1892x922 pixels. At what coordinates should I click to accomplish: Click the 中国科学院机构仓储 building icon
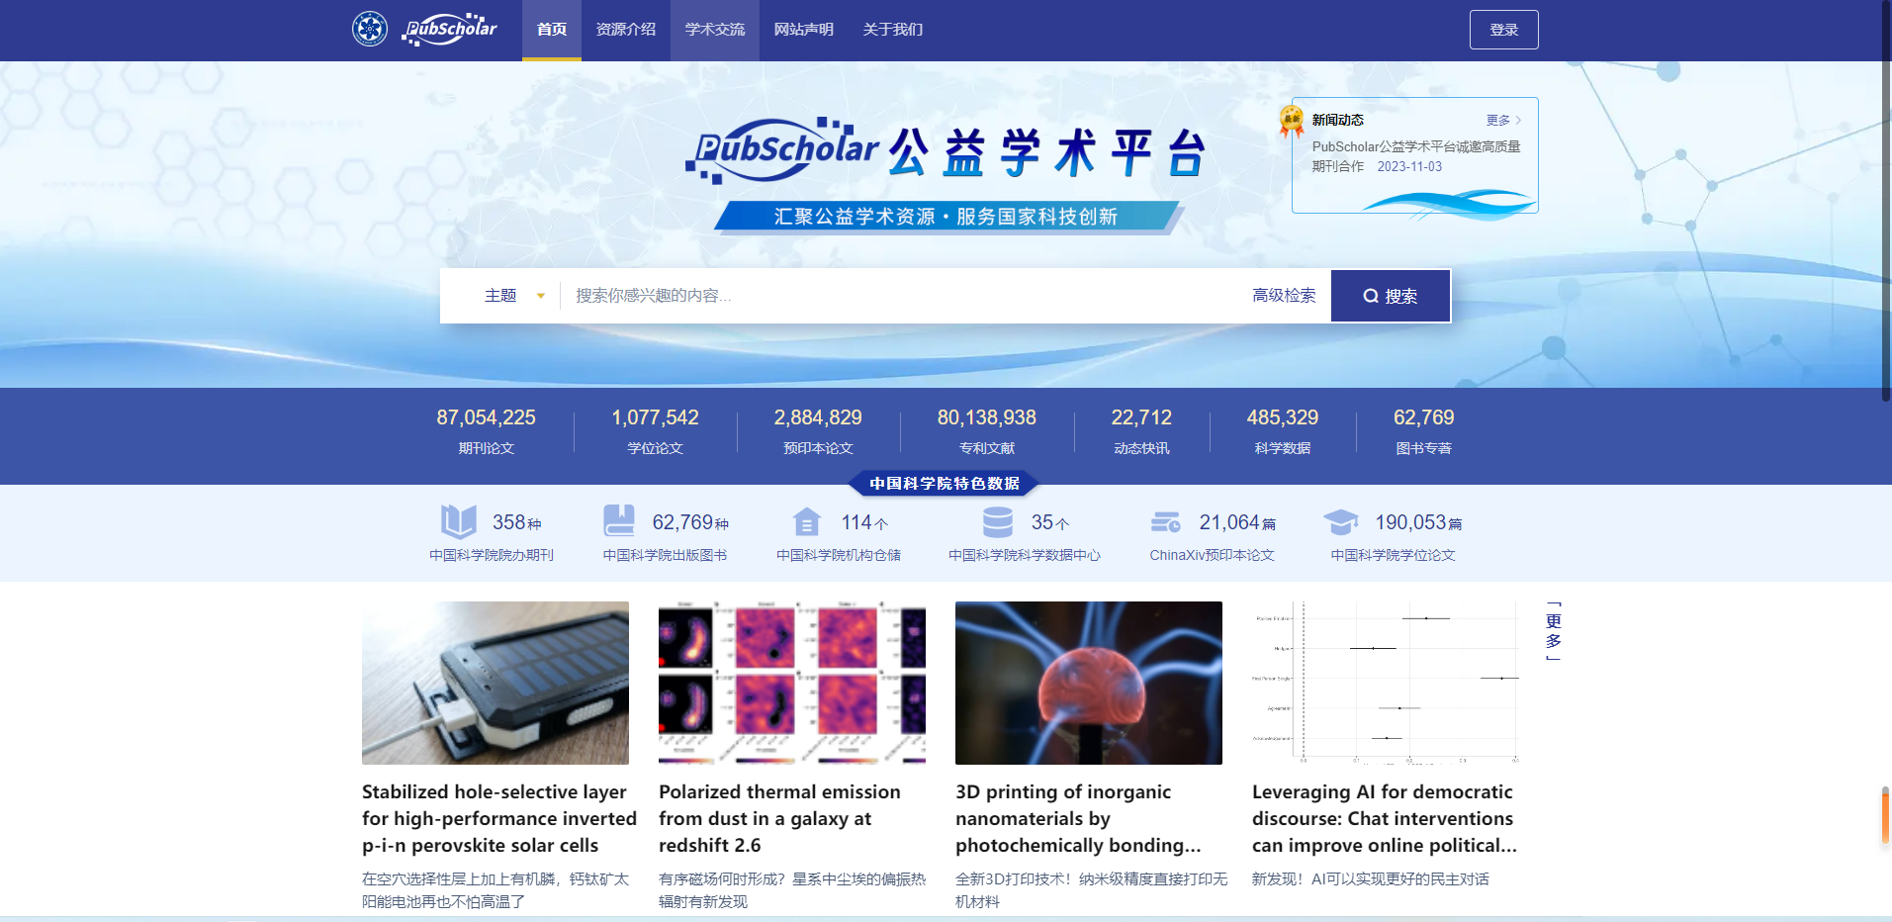(x=807, y=521)
